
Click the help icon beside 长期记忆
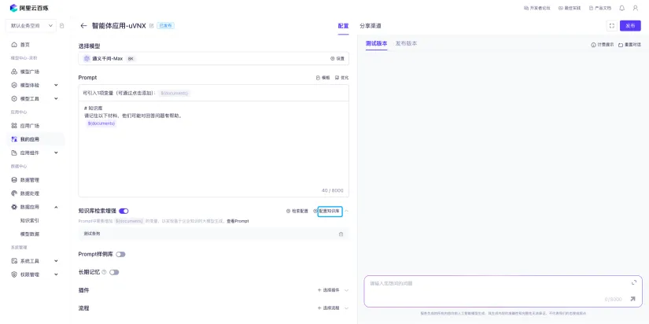[104, 272]
